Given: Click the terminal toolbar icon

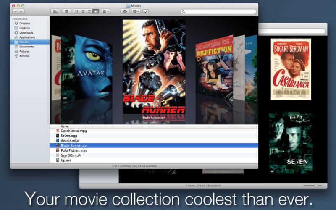Looking at the screenshot, I should point(145,11).
